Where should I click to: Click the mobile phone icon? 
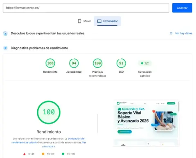coord(79,21)
